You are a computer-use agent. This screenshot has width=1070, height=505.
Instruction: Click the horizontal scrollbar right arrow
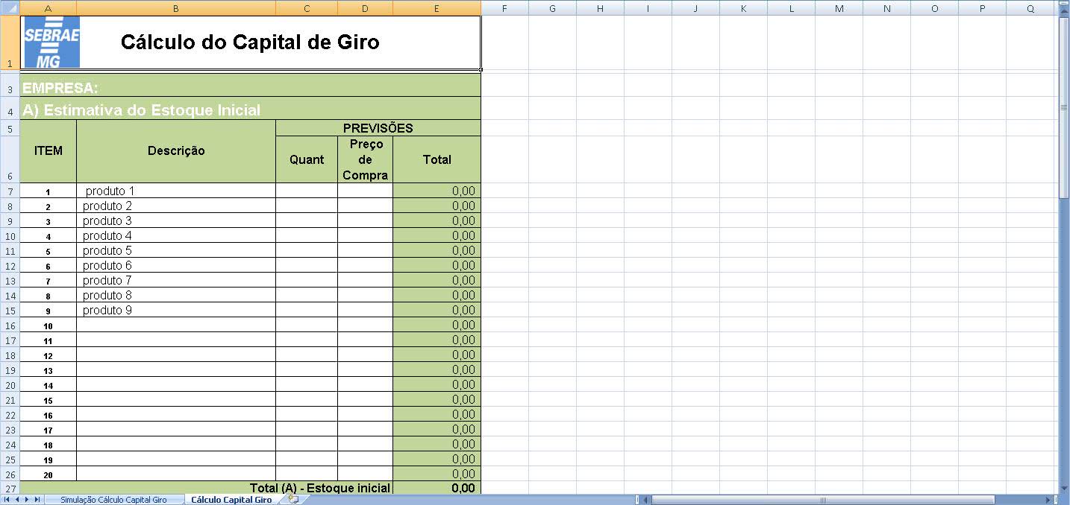pyautogui.click(x=1048, y=500)
